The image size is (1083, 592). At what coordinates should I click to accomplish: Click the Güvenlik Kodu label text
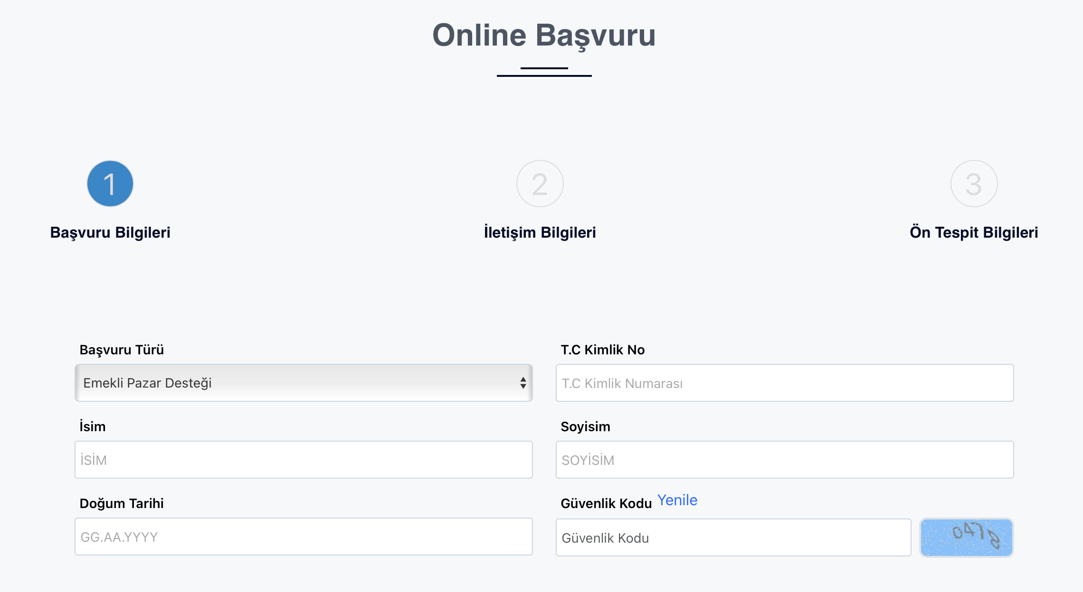click(606, 503)
